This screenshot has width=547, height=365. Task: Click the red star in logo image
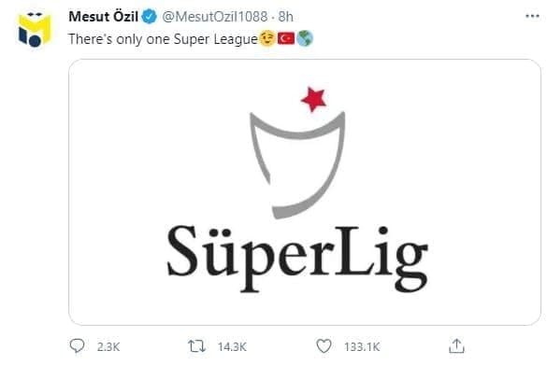(313, 99)
